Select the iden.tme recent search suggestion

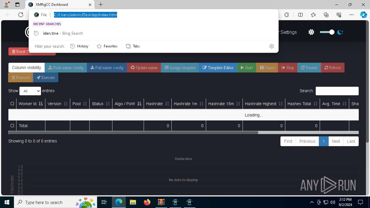[153, 33]
